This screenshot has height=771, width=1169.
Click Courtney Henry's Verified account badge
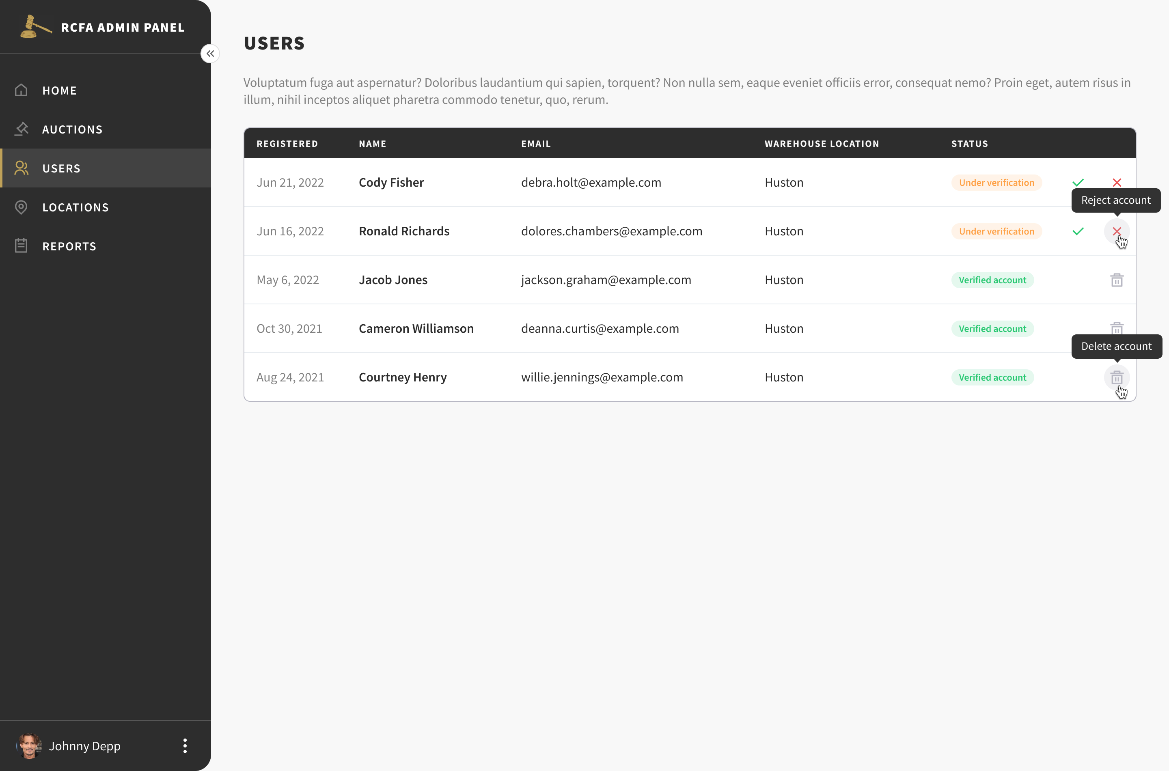point(992,377)
